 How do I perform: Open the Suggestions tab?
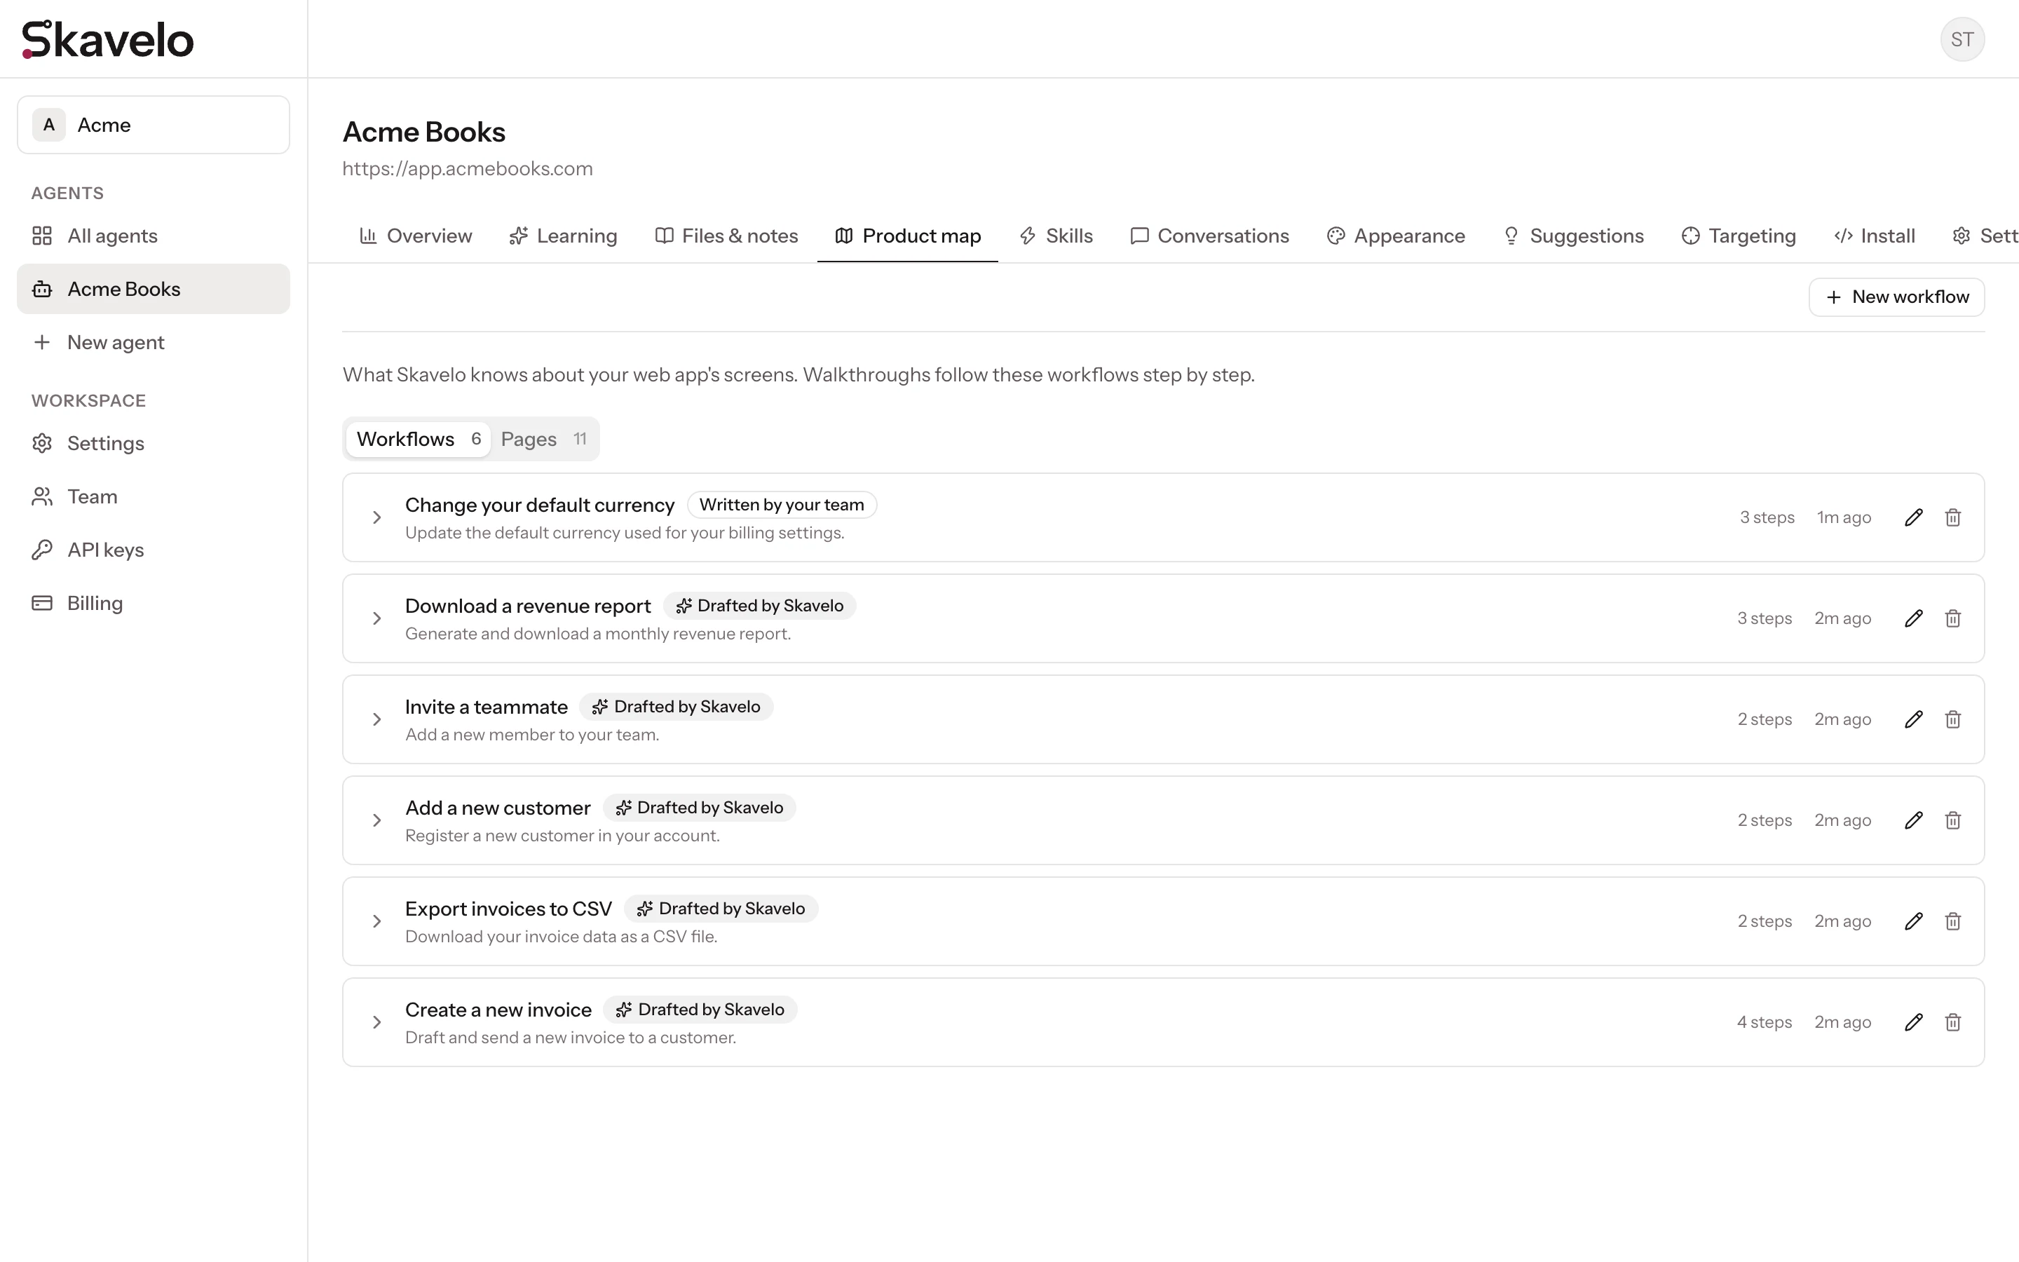[x=1573, y=236]
